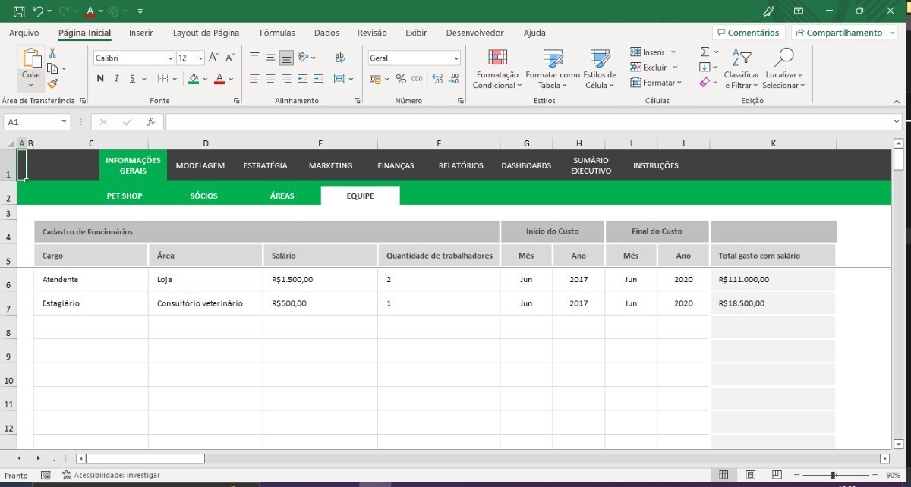Apply percent style number format
The image size is (911, 487).
[401, 79]
